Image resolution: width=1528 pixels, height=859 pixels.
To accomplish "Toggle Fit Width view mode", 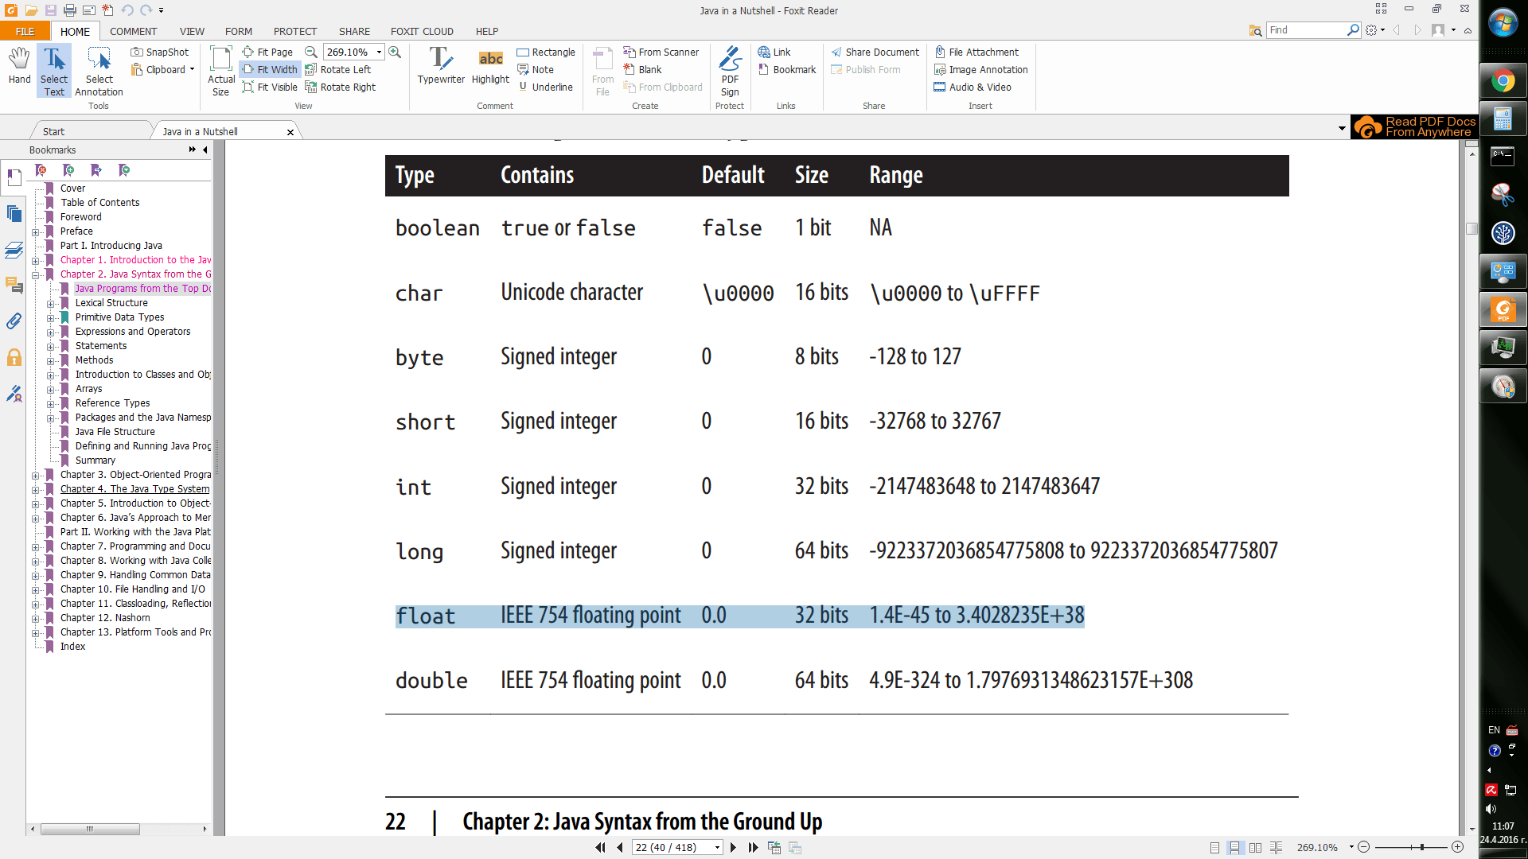I will pyautogui.click(x=270, y=69).
